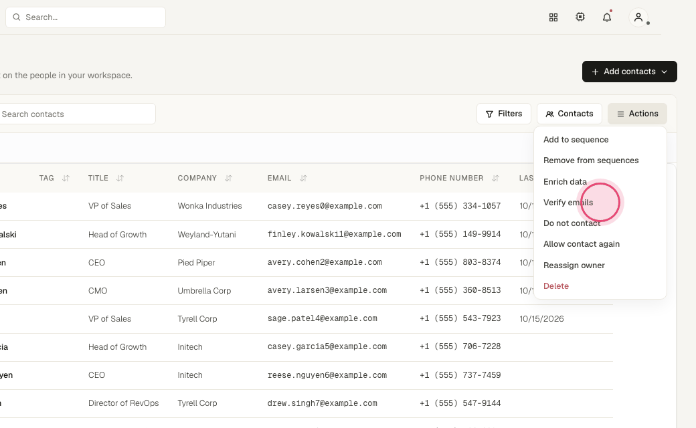Click the COMPANY column header

click(197, 178)
